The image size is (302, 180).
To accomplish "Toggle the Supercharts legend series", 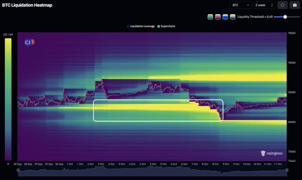I will click(x=166, y=26).
